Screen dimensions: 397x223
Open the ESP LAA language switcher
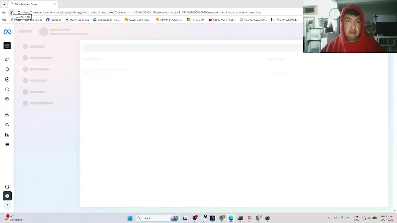[x=356, y=218]
